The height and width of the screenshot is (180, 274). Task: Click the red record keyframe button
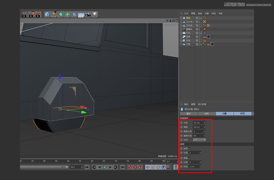(129, 167)
